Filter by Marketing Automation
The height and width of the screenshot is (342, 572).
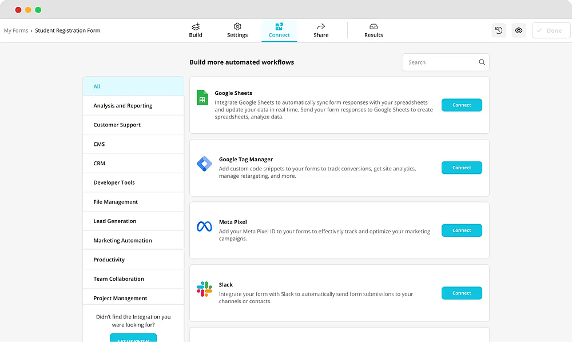coord(133,240)
